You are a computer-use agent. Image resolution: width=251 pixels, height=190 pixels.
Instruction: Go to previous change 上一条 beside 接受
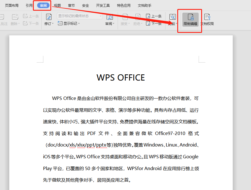[x=154, y=16]
